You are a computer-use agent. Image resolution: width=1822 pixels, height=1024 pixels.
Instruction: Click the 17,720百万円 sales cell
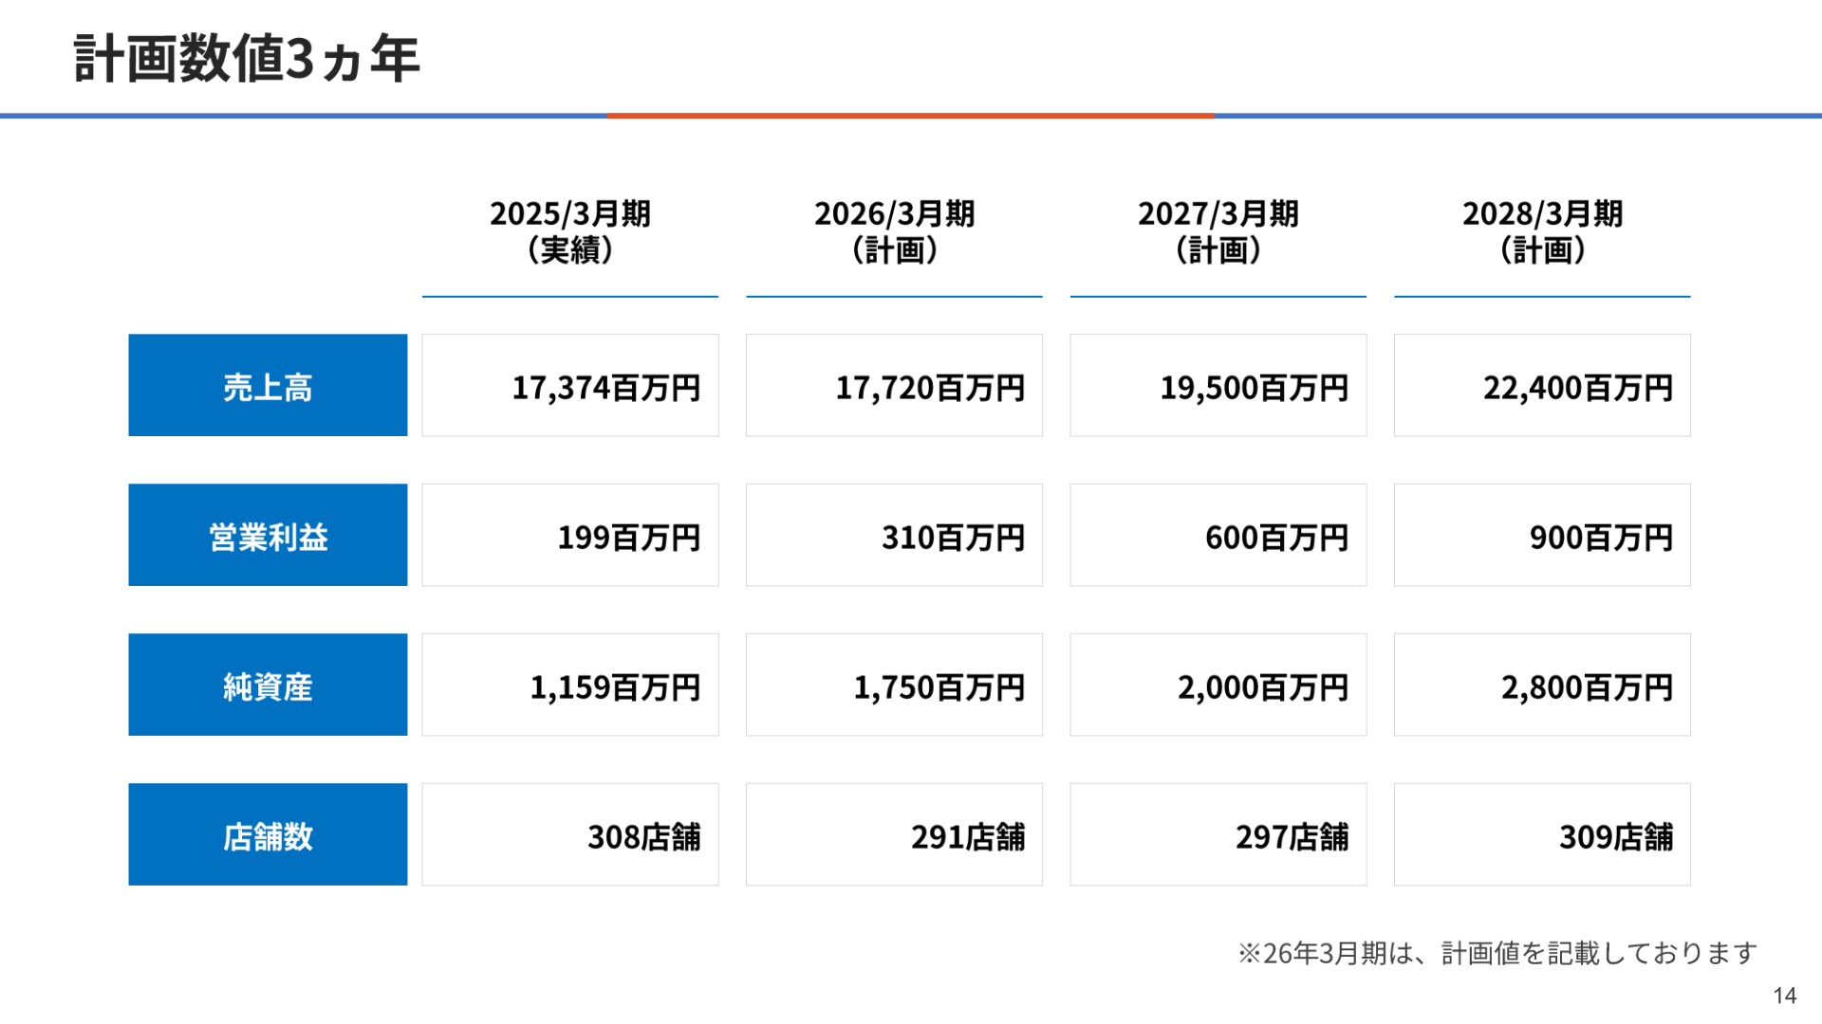[x=894, y=385]
